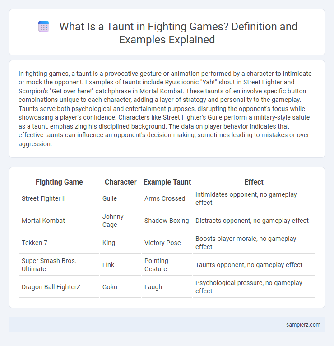
Task: Select the 'Guile' character cell
Action: [121, 198]
